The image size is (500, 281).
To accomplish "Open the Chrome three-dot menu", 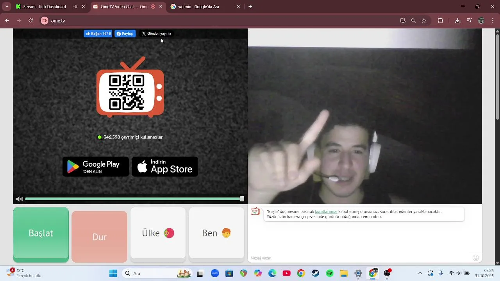I will click(493, 21).
